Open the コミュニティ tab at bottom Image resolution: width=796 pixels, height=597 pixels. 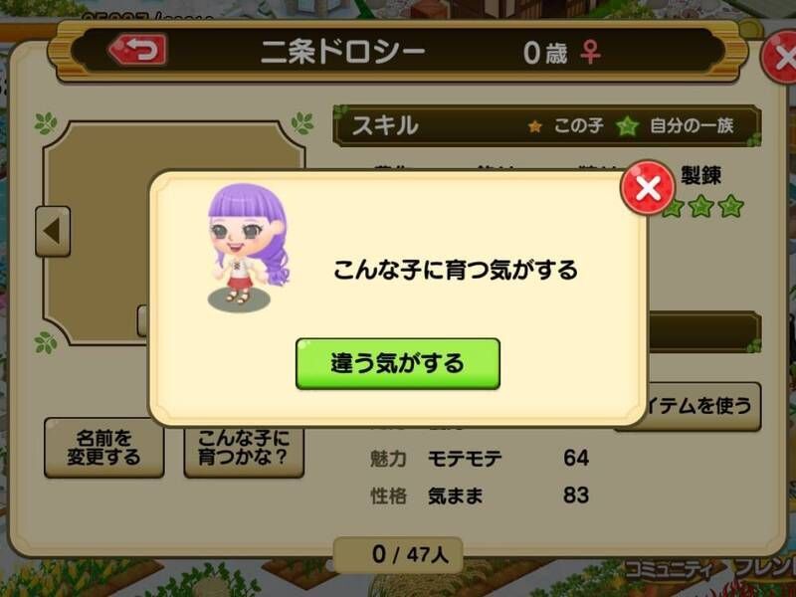coord(668,569)
